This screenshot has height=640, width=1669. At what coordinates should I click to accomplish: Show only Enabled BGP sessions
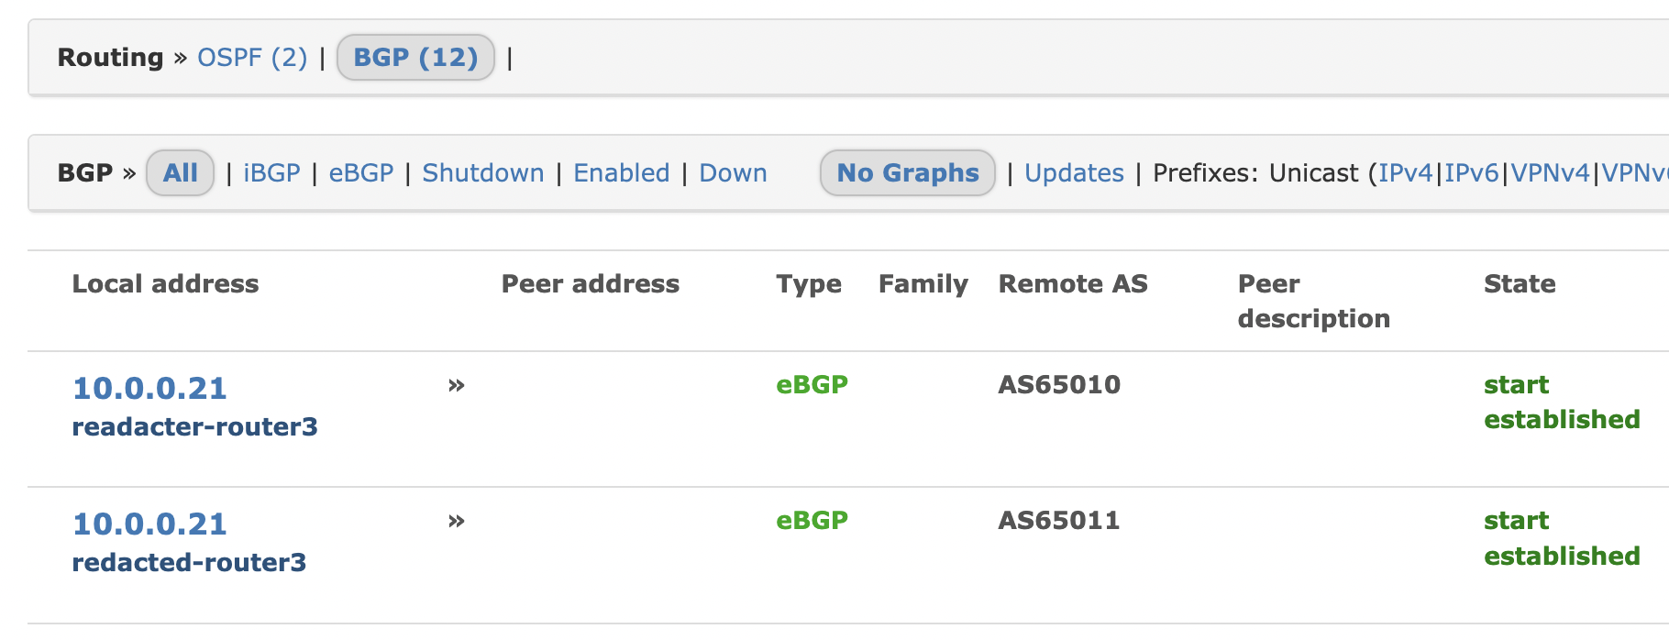tap(621, 172)
